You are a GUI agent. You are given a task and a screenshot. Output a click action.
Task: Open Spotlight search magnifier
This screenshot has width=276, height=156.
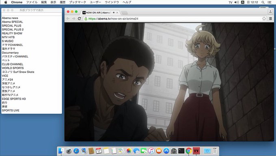(263, 2)
